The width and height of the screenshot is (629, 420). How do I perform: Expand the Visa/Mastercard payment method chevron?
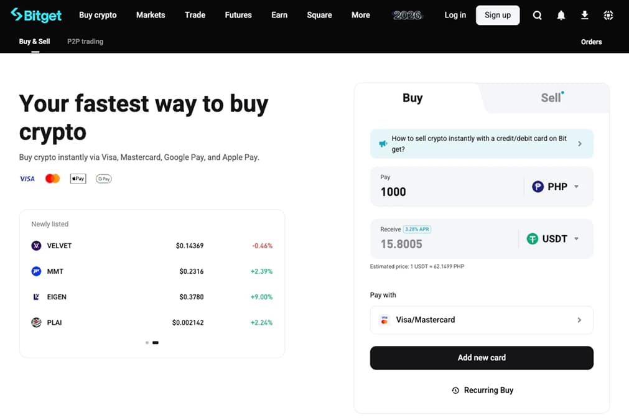click(579, 320)
